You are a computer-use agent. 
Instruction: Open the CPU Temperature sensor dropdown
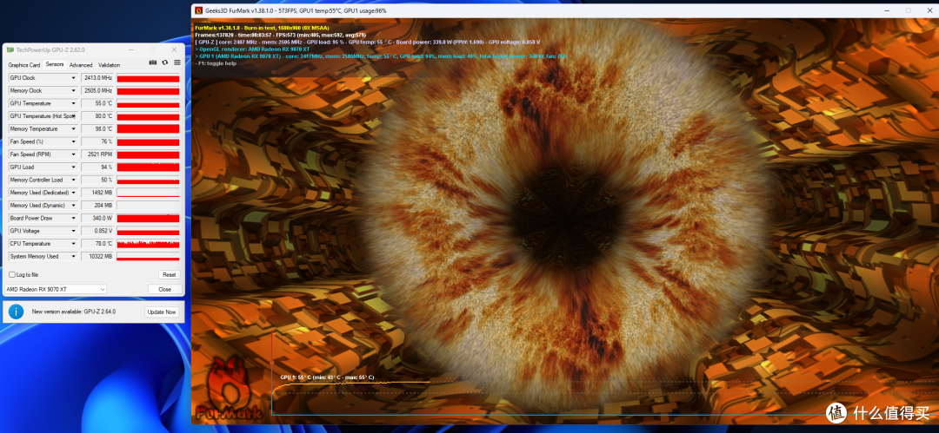point(74,244)
